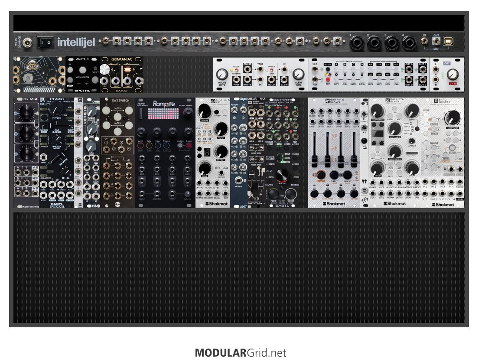
Task: Click the quarter-inch jack numbered 1
Action: pyautogui.click(x=356, y=43)
